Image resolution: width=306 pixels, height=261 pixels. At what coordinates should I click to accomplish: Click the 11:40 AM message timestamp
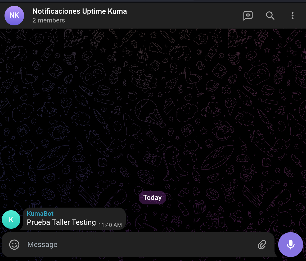coord(110,225)
